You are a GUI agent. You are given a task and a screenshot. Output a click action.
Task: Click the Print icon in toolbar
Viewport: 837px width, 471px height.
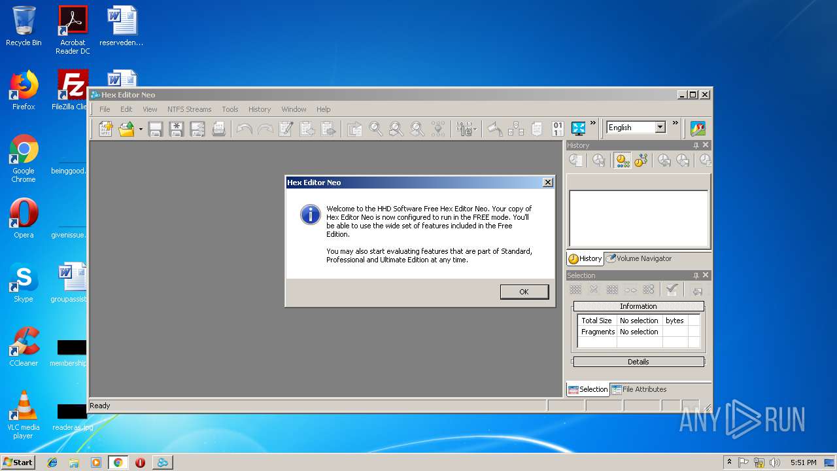click(x=218, y=129)
